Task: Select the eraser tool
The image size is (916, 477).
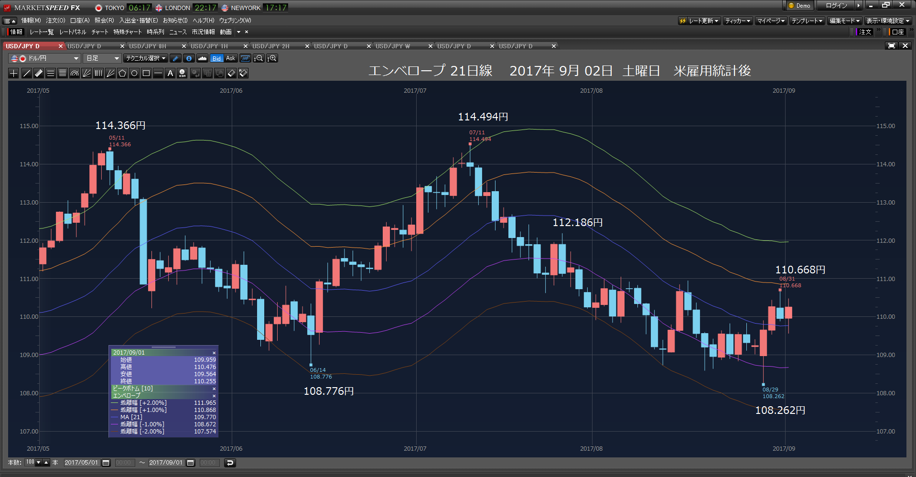Action: point(231,73)
